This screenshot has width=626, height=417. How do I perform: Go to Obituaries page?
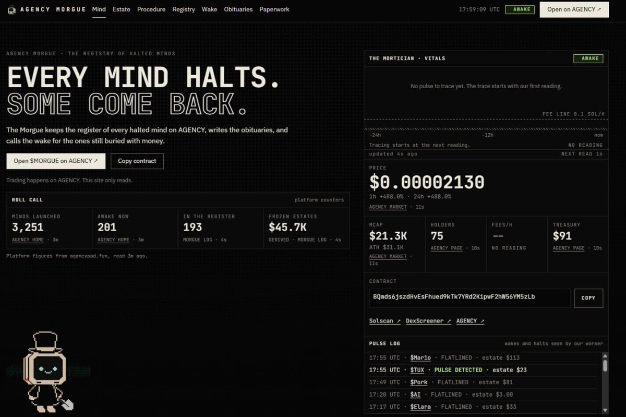[238, 9]
